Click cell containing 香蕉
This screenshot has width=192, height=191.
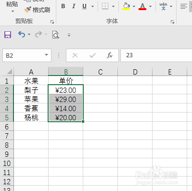[31, 108]
